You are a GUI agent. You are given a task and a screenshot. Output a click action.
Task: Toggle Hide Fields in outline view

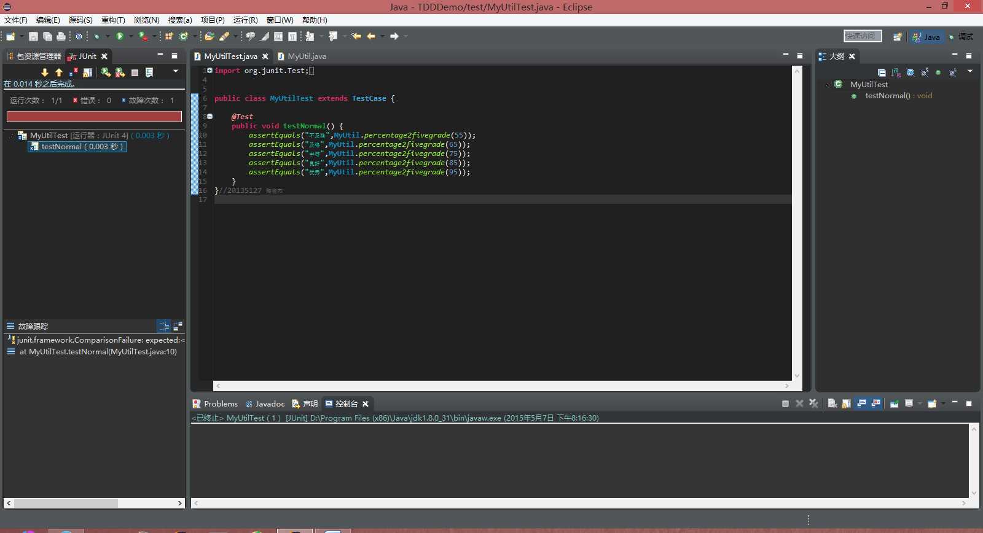pos(910,72)
